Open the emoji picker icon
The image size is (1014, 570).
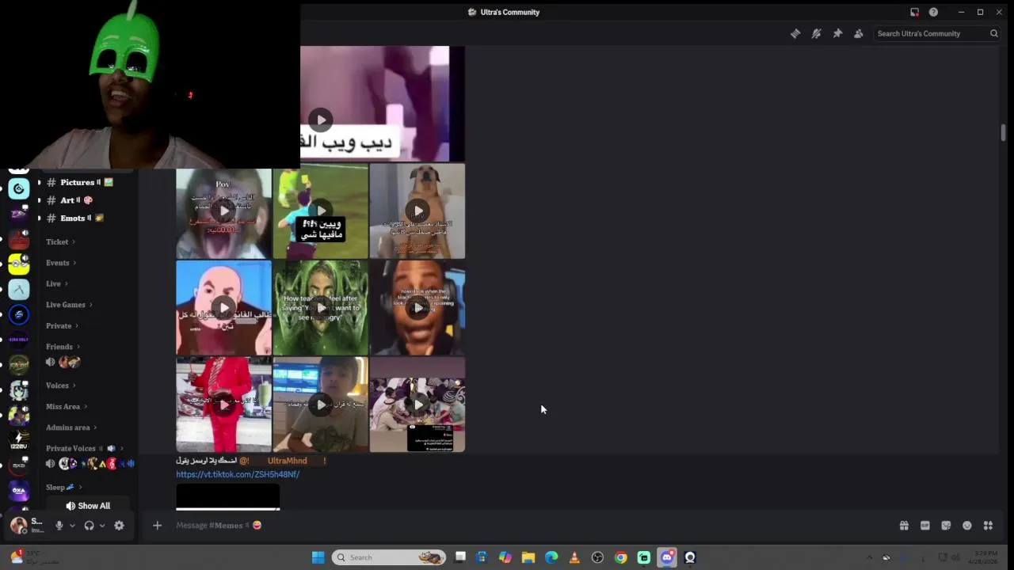coord(966,526)
